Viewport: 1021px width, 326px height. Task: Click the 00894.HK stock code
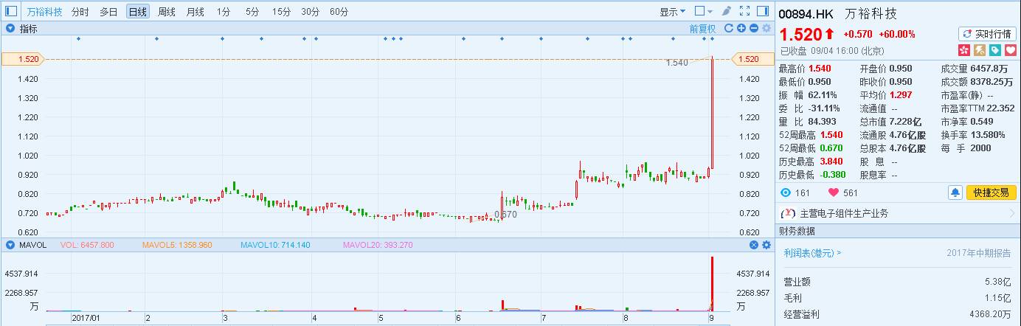(806, 14)
